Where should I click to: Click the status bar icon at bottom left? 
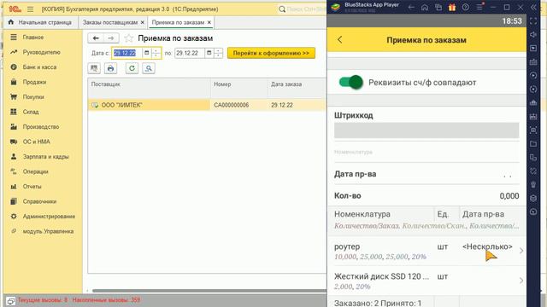click(x=10, y=301)
